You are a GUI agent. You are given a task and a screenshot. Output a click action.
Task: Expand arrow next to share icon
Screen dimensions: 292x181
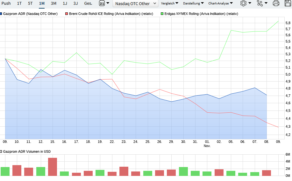tap(266, 3)
